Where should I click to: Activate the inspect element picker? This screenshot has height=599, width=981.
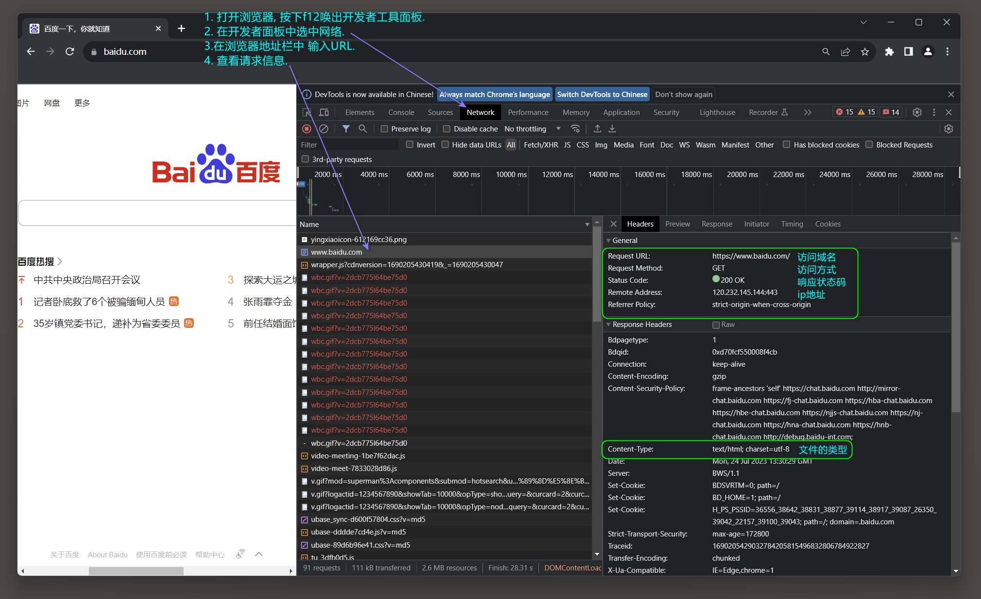[x=306, y=113]
